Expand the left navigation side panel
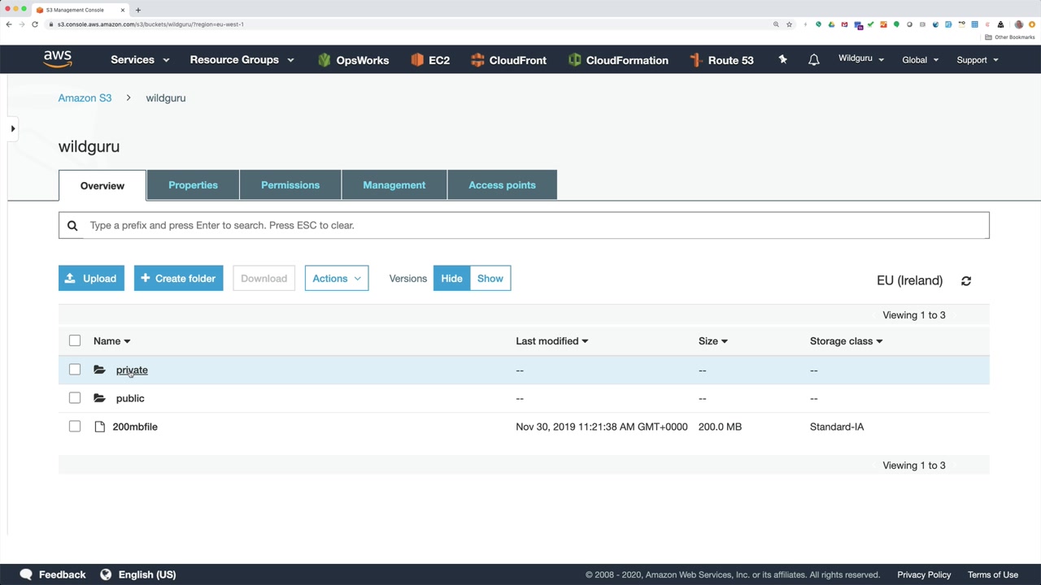 13,128
